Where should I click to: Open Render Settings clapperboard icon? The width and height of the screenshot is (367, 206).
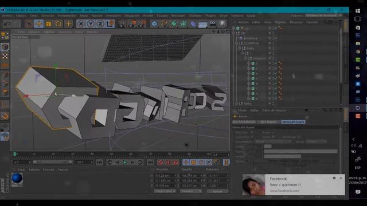point(142,24)
